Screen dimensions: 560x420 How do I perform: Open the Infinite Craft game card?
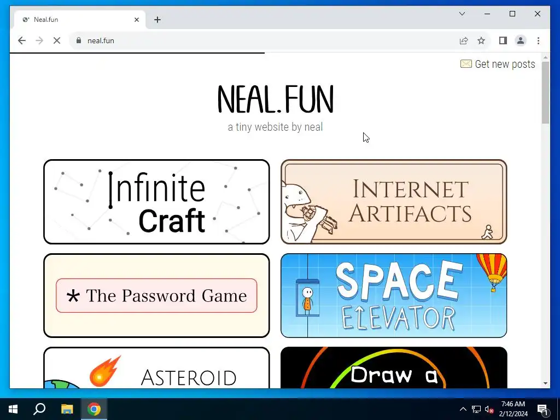(156, 202)
